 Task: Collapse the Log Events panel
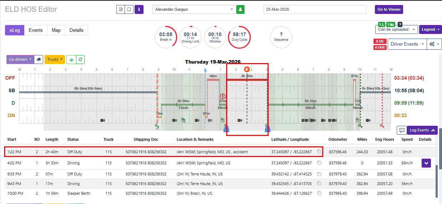[x=422, y=130]
